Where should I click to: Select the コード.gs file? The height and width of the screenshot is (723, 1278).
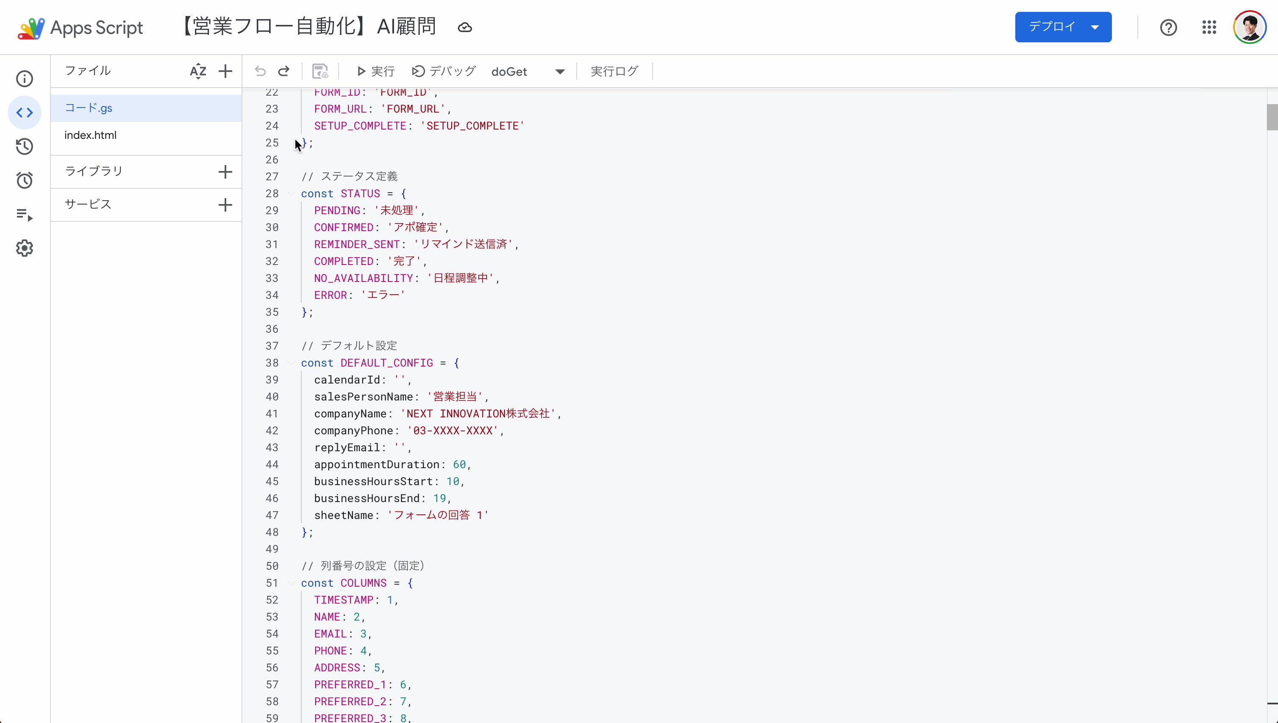pos(89,108)
